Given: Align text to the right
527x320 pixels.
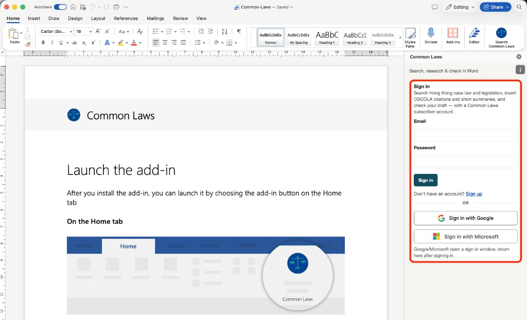Looking at the screenshot, I should pyautogui.click(x=174, y=42).
